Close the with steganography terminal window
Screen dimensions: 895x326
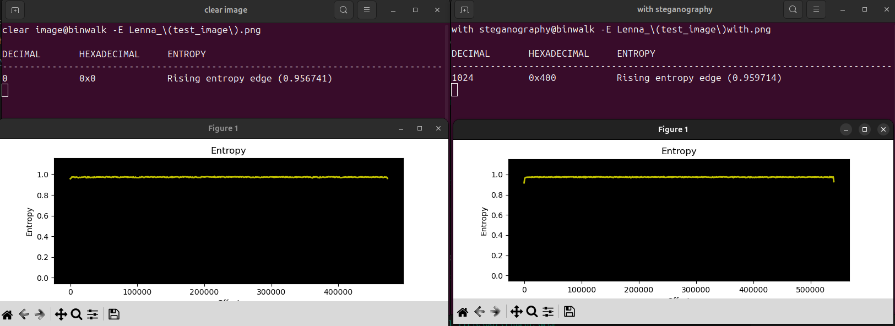click(x=887, y=9)
